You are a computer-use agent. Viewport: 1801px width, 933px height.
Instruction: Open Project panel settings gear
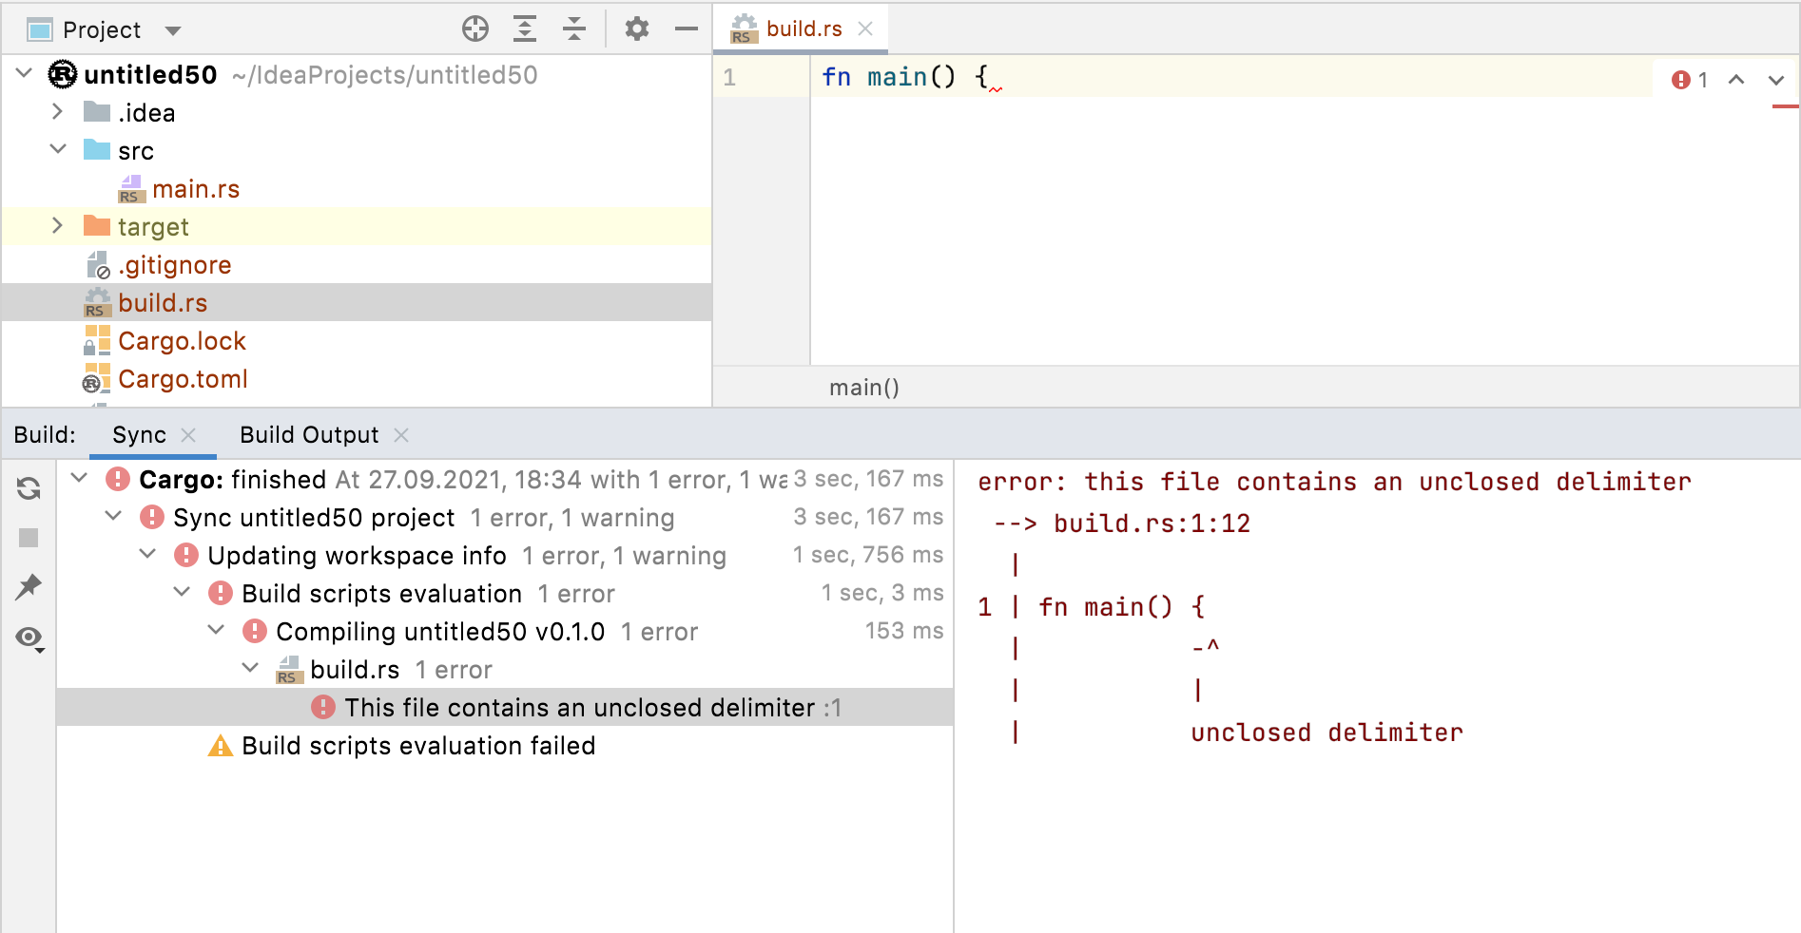637,29
